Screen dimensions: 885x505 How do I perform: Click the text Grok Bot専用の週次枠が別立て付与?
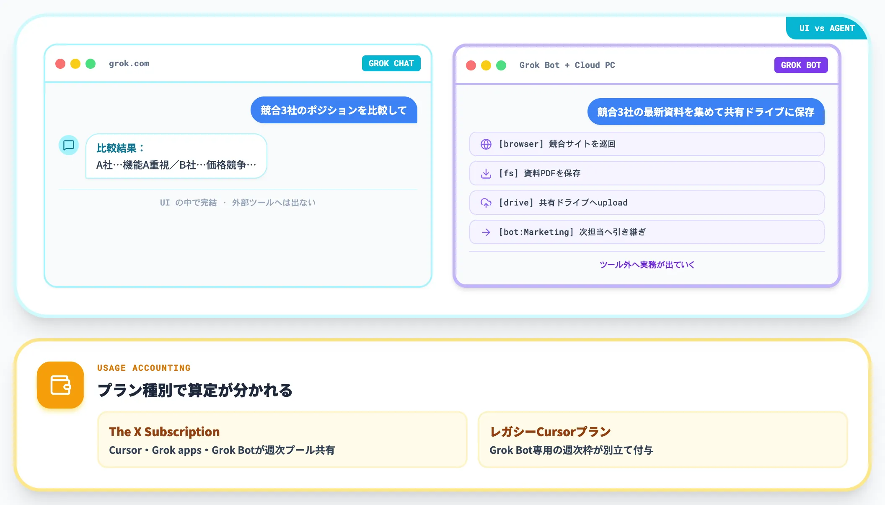pos(571,450)
